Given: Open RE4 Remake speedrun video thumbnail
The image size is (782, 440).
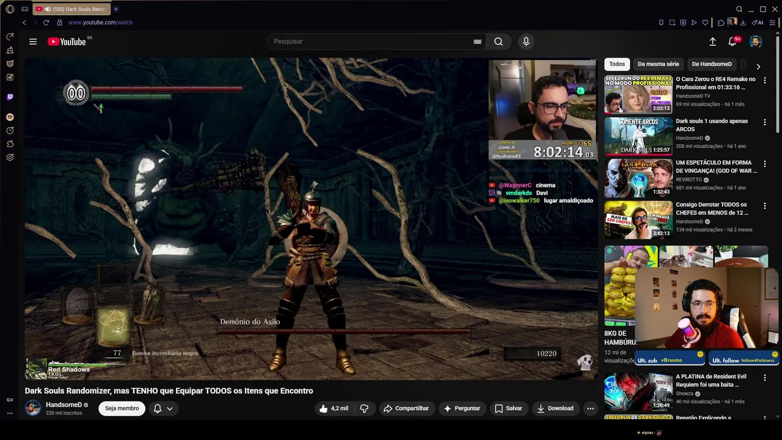Looking at the screenshot, I should pos(638,94).
